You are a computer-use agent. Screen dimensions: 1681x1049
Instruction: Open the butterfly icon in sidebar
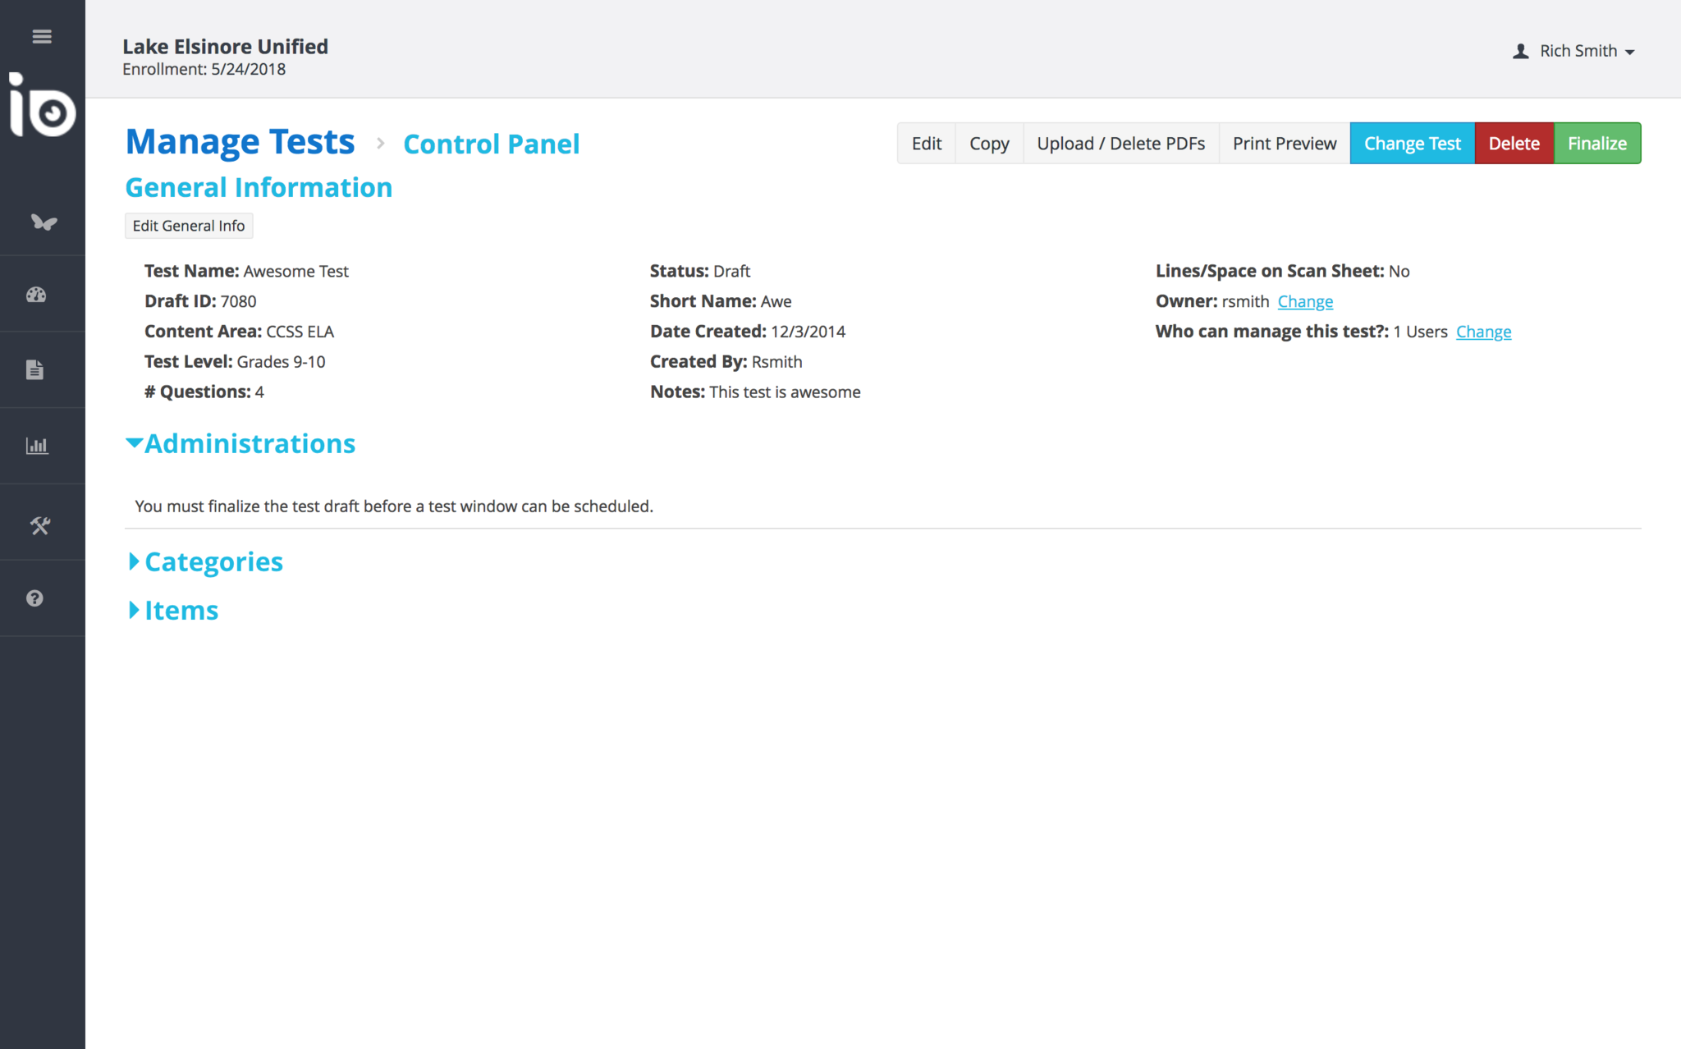click(x=43, y=222)
